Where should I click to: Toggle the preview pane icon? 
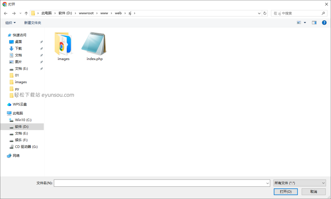[x=314, y=23]
